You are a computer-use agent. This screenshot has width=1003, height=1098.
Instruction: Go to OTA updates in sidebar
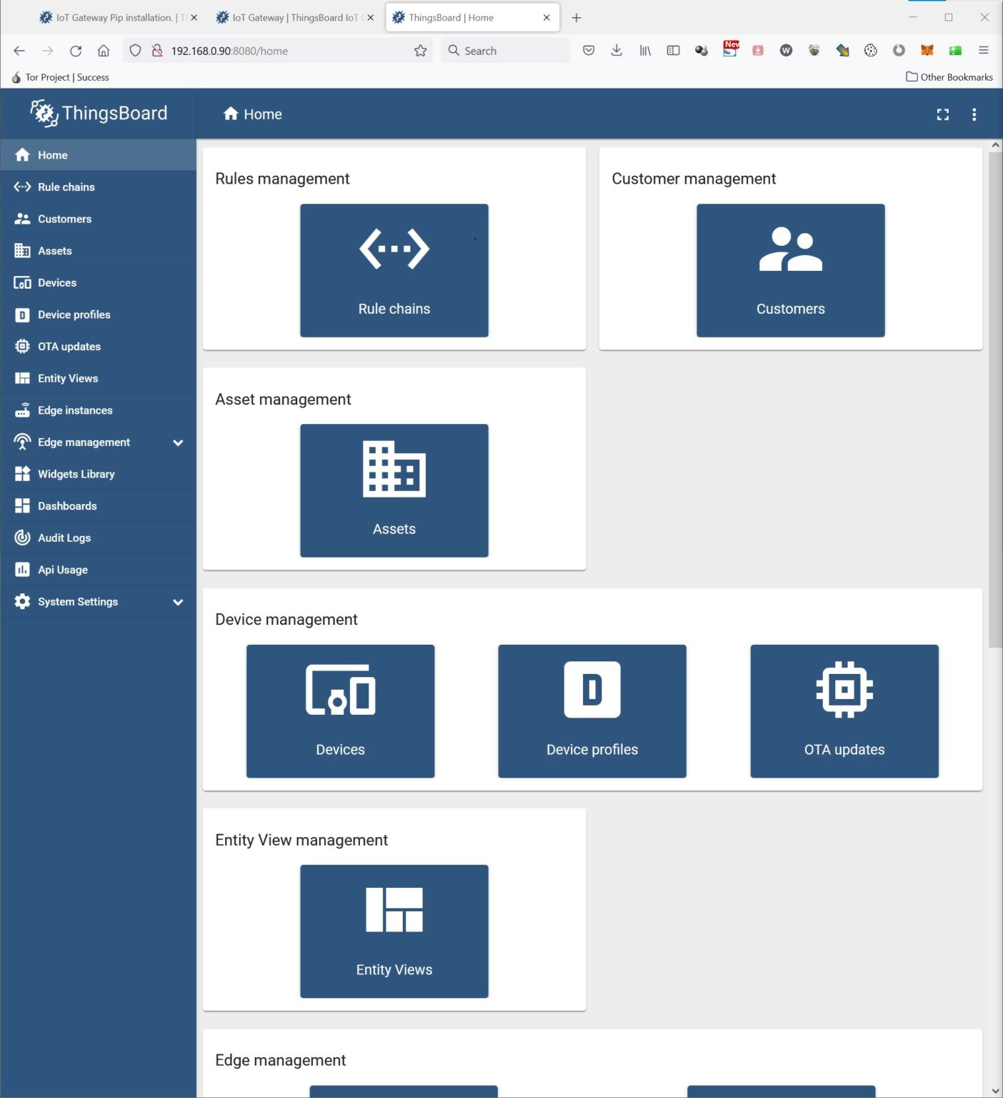tap(69, 347)
